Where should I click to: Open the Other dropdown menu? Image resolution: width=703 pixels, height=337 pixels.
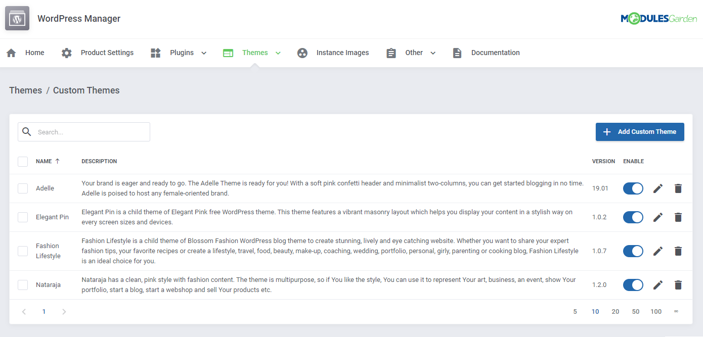click(433, 52)
